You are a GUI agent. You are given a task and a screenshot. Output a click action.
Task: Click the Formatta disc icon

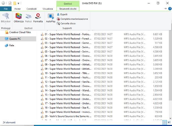(38, 17)
